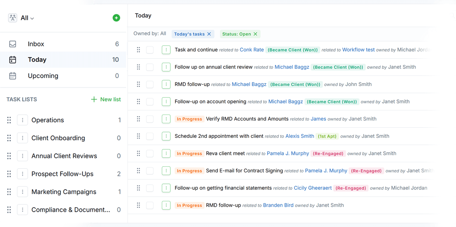Viewport: 456px width, 227px height.
Task: Check off Reva client meet task
Action: (150, 154)
